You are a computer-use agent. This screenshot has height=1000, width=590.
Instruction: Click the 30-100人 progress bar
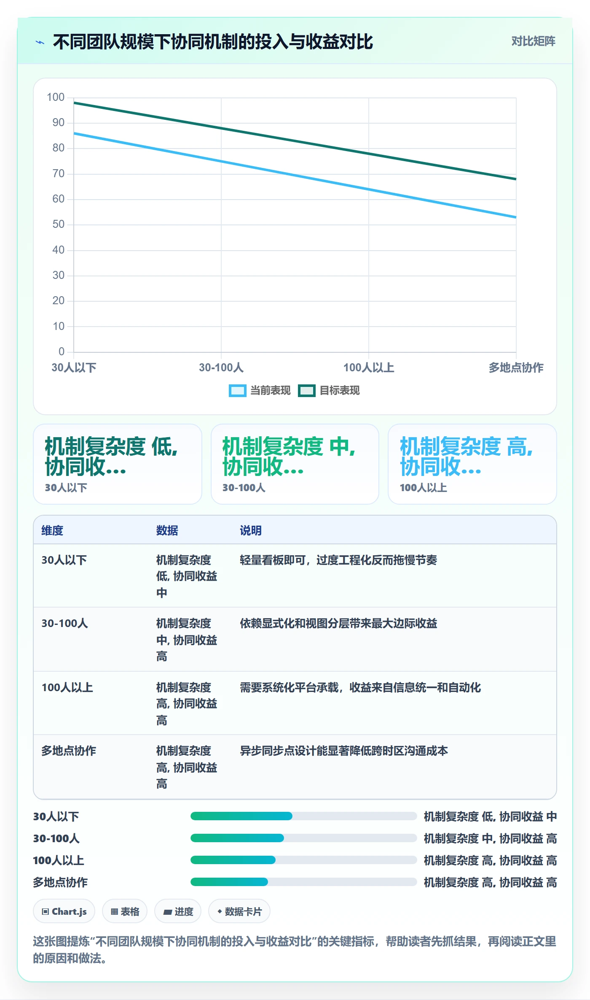(303, 838)
